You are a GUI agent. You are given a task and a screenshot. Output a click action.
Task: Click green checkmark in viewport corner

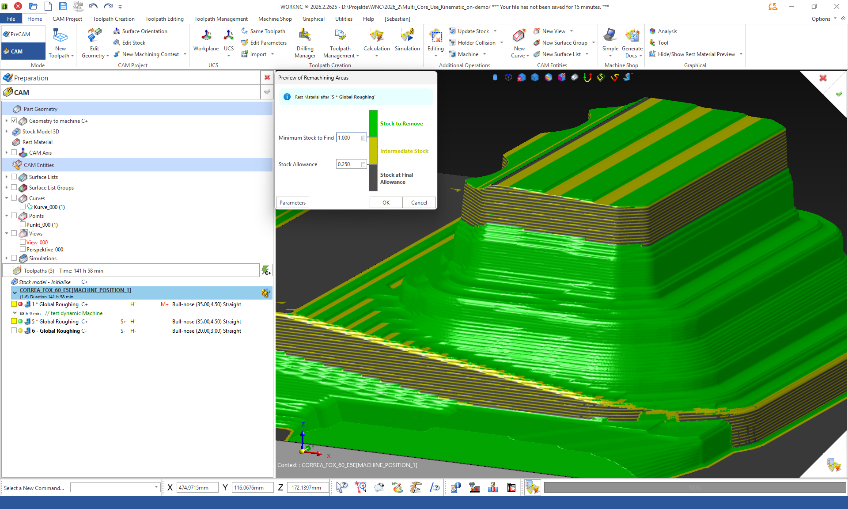coord(839,94)
